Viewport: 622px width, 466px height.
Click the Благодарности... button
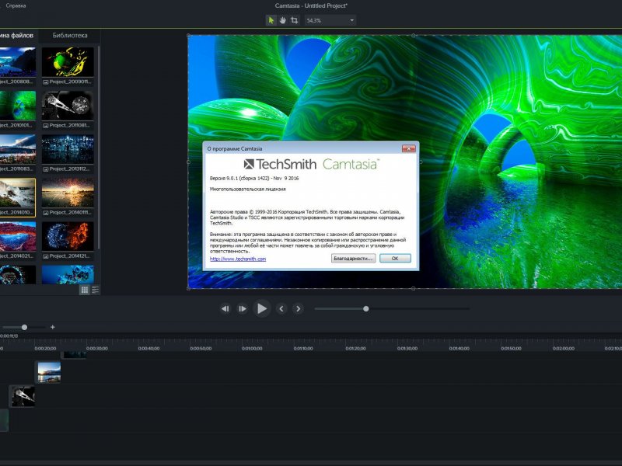(x=354, y=259)
